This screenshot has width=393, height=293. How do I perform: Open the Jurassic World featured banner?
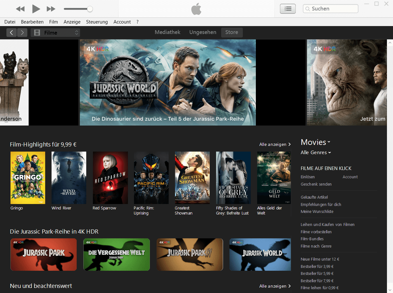coord(168,82)
